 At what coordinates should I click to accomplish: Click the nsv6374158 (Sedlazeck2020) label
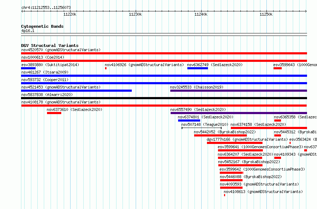[258, 124]
